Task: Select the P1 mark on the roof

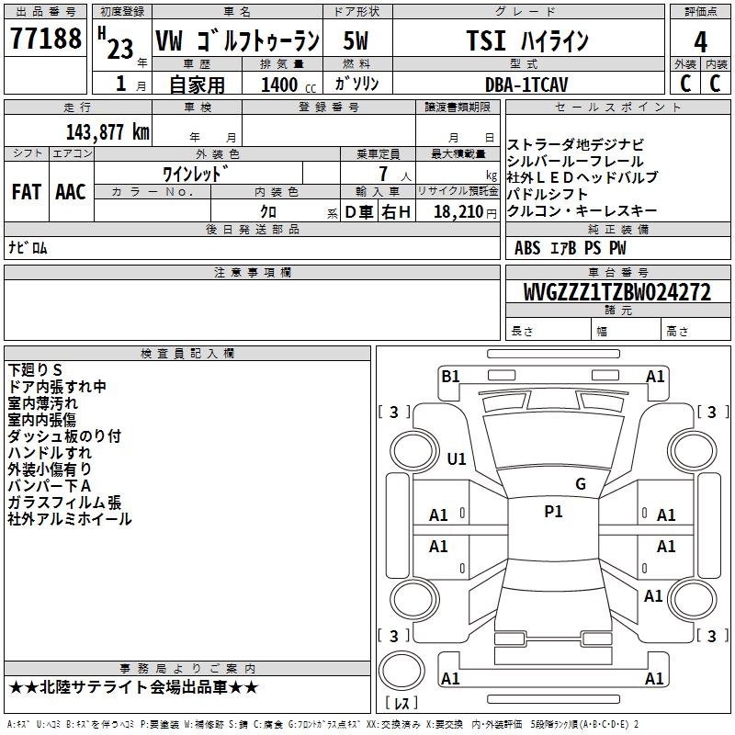Action: (553, 512)
